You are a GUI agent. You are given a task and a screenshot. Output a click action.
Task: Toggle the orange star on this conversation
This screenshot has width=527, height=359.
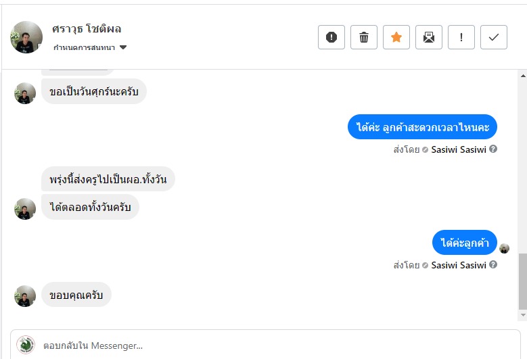tap(396, 37)
